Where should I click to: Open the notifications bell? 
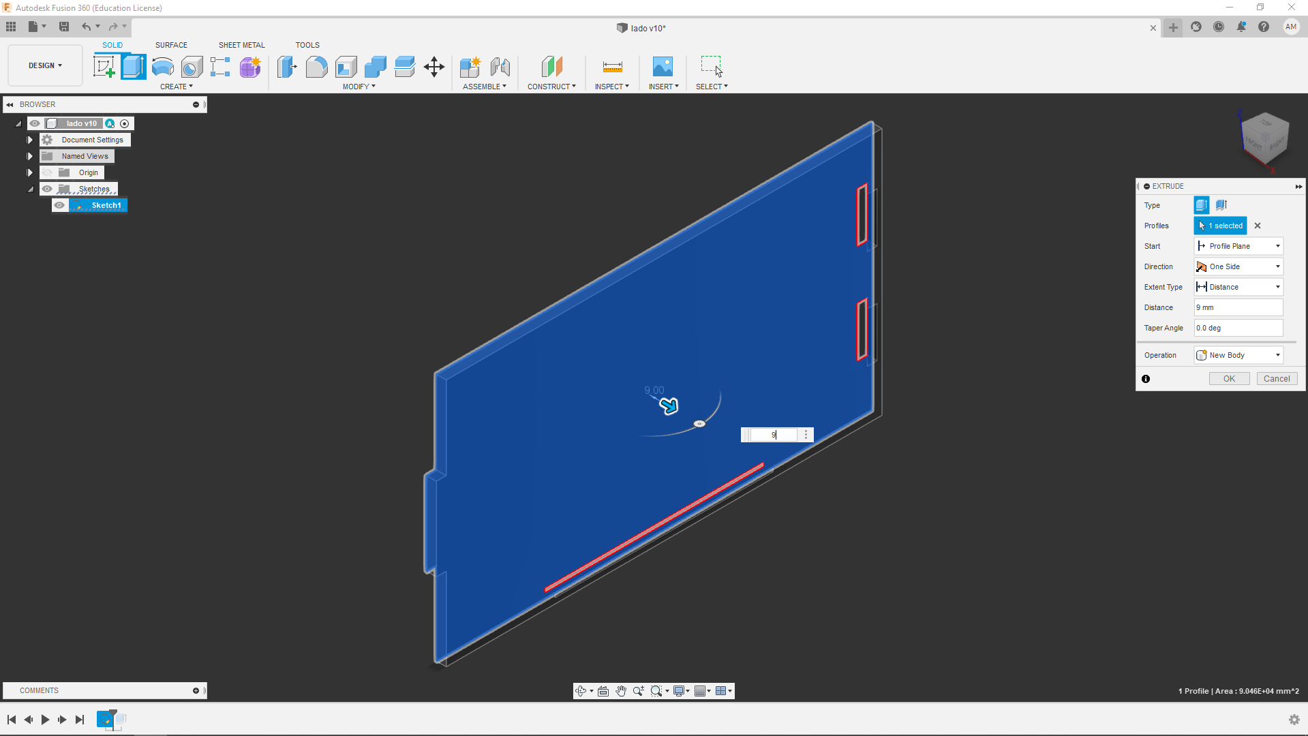pos(1241,27)
